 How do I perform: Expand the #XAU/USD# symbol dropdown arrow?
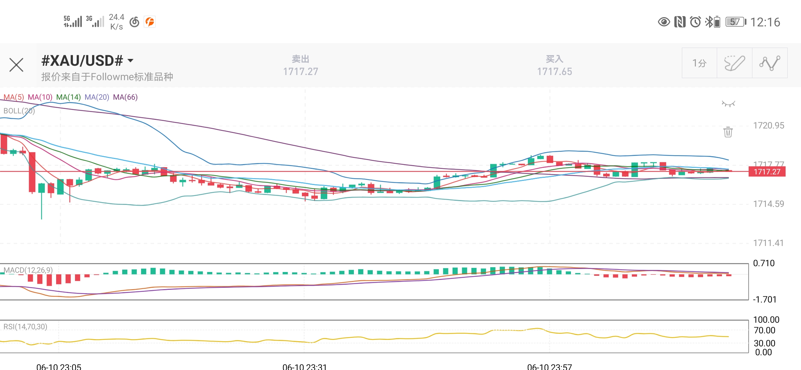130,61
